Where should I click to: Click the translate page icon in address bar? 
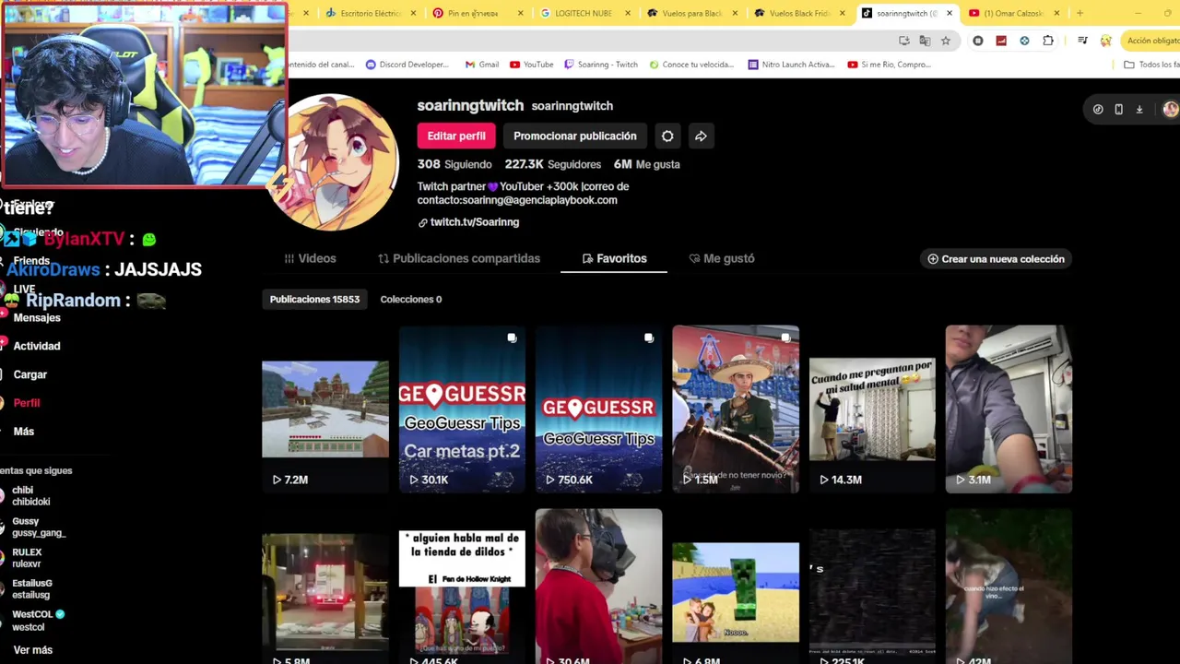pyautogui.click(x=925, y=41)
